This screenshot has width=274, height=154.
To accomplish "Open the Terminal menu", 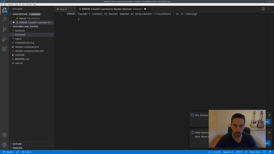I will (x=29, y=4).
